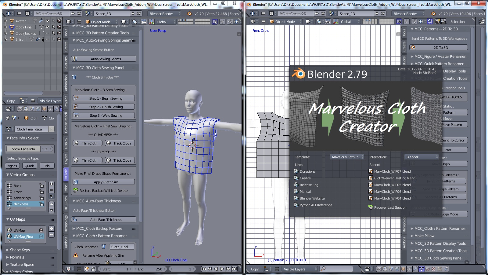Click the Cloth_Final rename text field

[122, 247]
